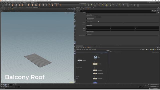Screen dimensions: 160x90
Task: Click the first Offset value field
Action: (98, 28)
